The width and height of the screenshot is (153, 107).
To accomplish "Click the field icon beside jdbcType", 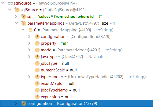I will 37,63.
